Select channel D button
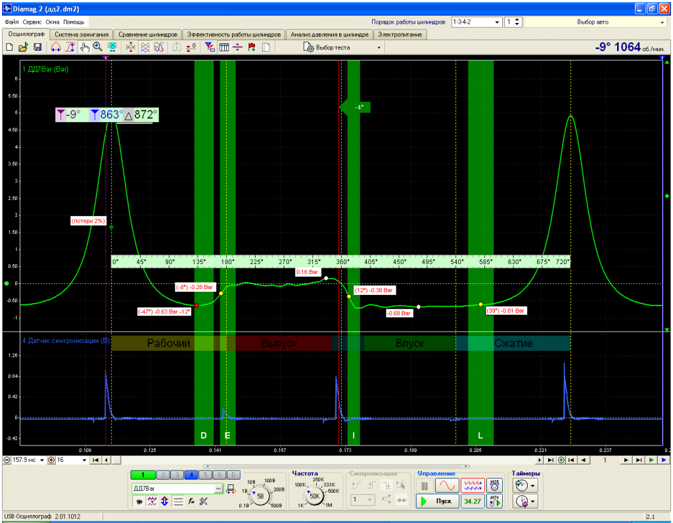Viewport: 673px width, 523px height. coord(233,474)
